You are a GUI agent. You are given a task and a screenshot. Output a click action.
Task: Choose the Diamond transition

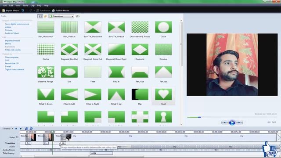(x=140, y=50)
